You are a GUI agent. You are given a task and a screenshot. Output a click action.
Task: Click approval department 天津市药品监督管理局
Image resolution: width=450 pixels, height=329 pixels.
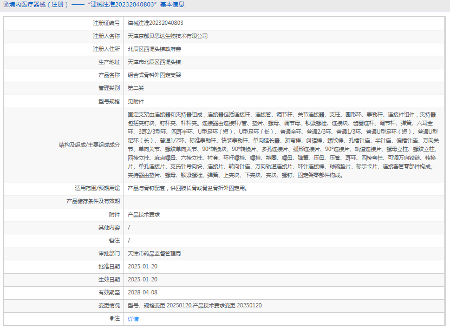(154, 254)
